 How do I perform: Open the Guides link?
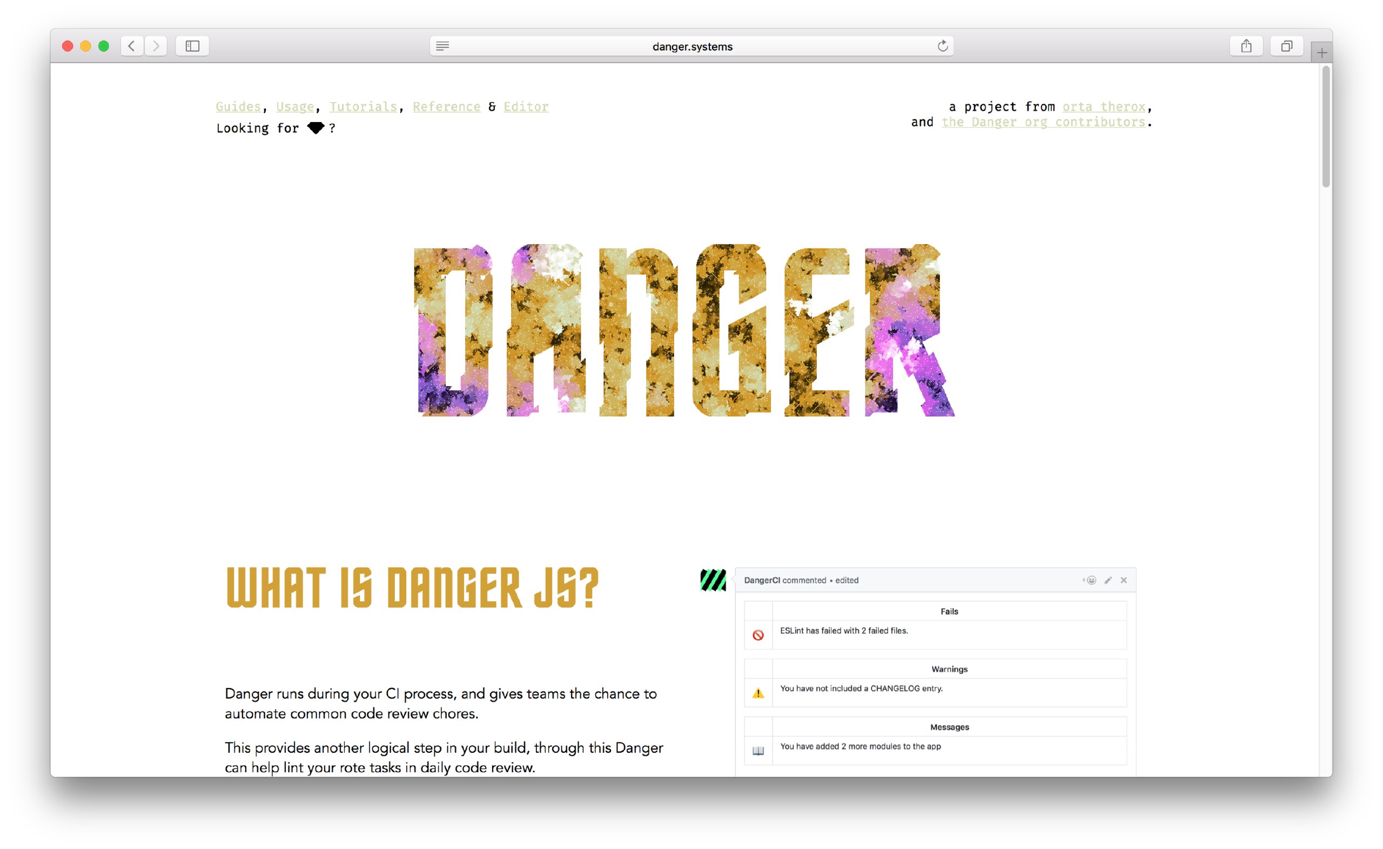click(x=238, y=107)
